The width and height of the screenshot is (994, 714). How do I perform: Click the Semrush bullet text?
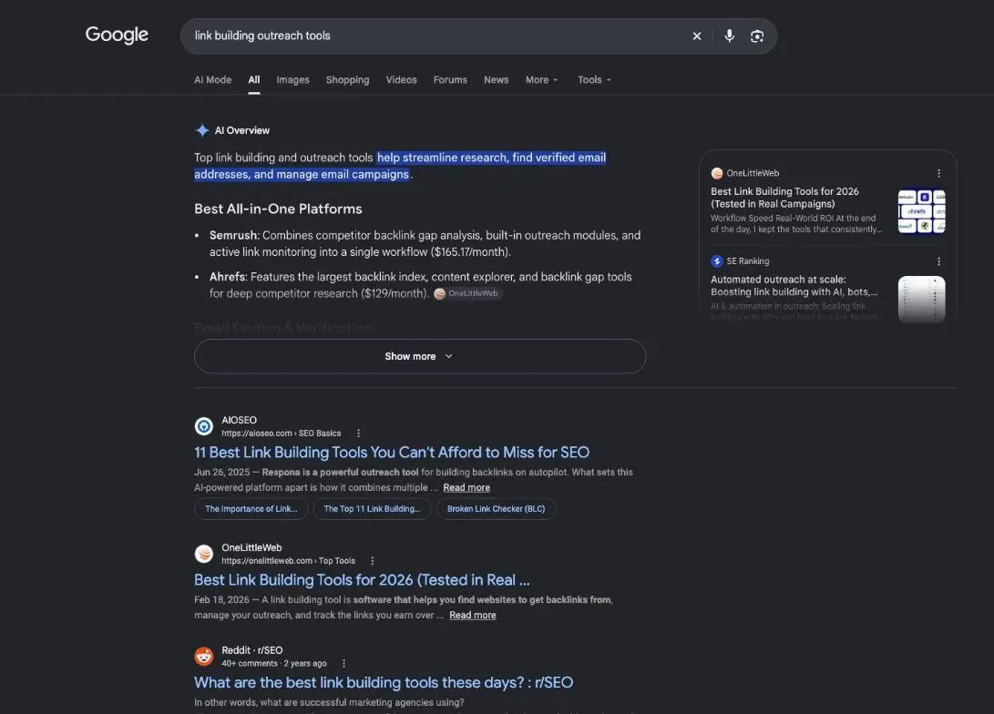pos(425,243)
